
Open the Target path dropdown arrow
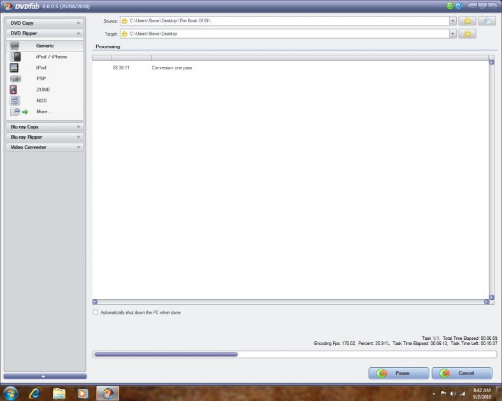452,34
